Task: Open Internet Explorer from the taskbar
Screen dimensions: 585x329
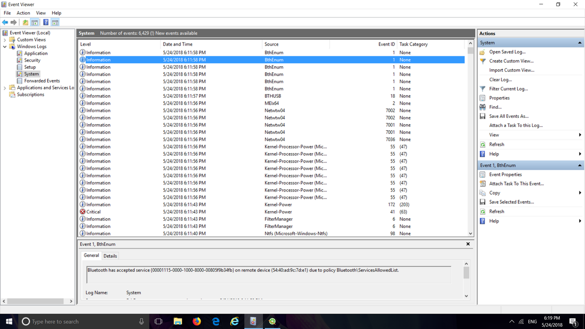Action: [x=234, y=321]
